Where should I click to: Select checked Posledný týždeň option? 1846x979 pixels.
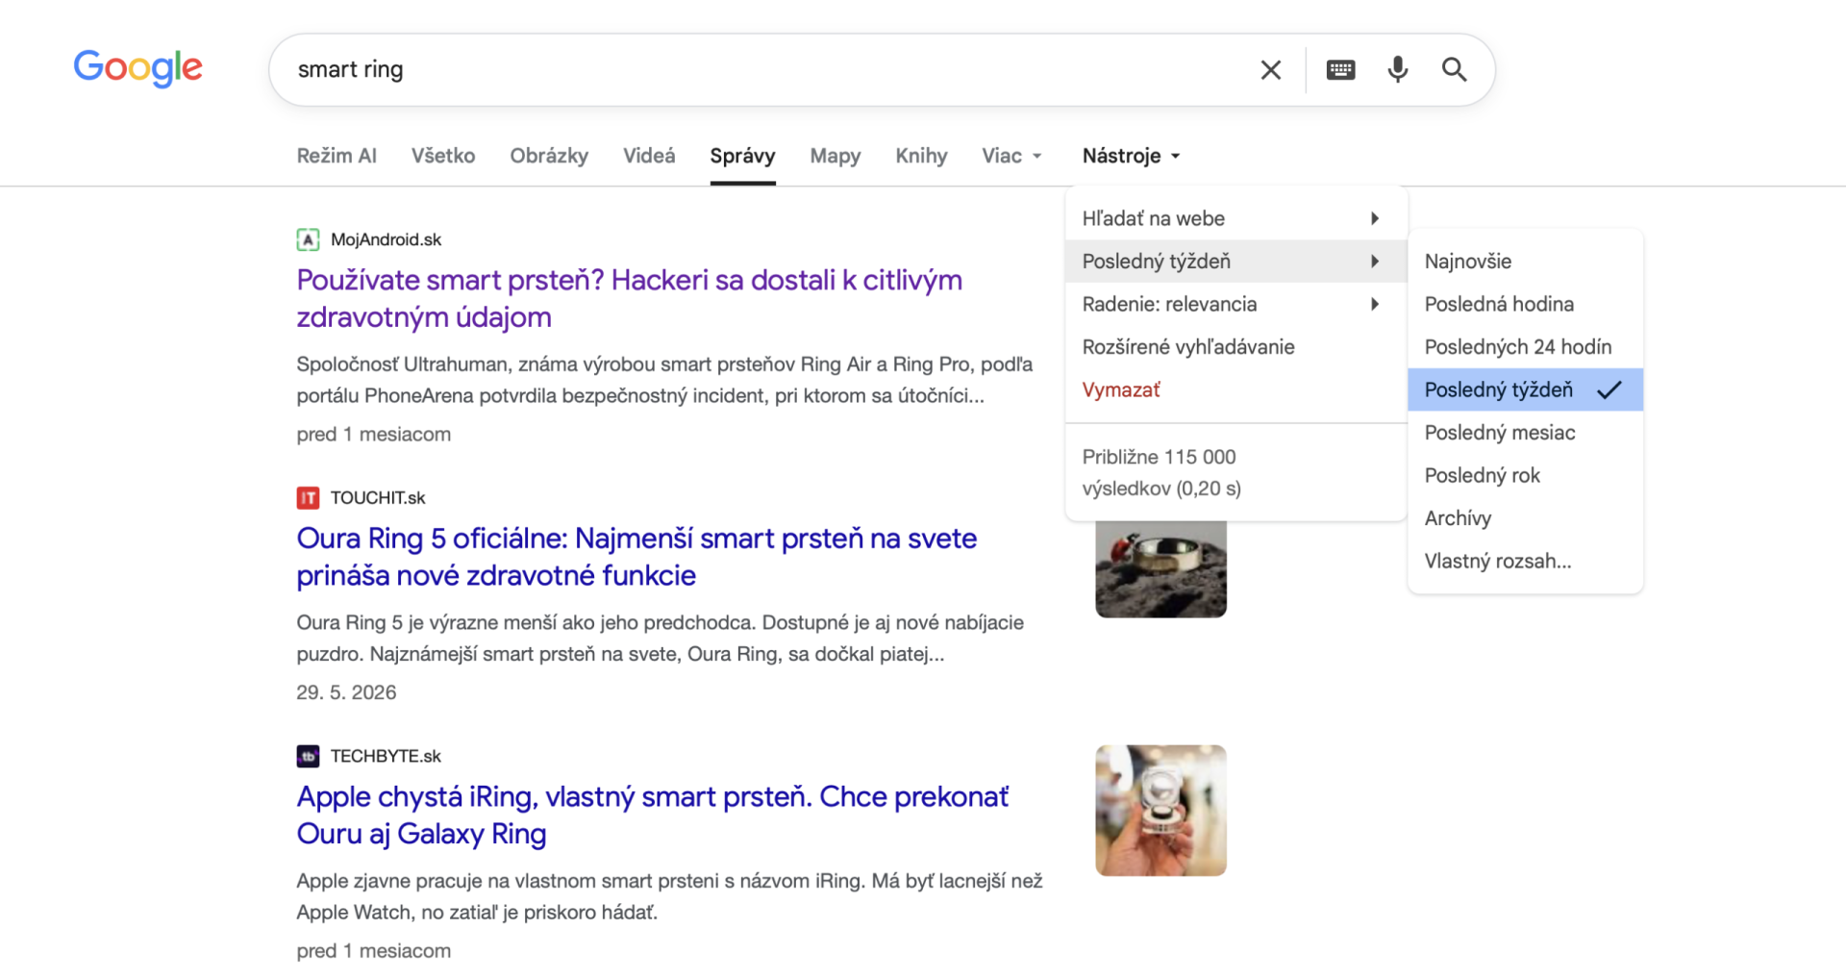pyautogui.click(x=1525, y=389)
